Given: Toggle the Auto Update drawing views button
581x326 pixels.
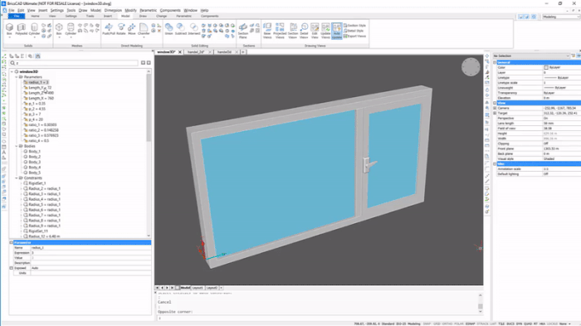Looking at the screenshot, I should (x=337, y=31).
